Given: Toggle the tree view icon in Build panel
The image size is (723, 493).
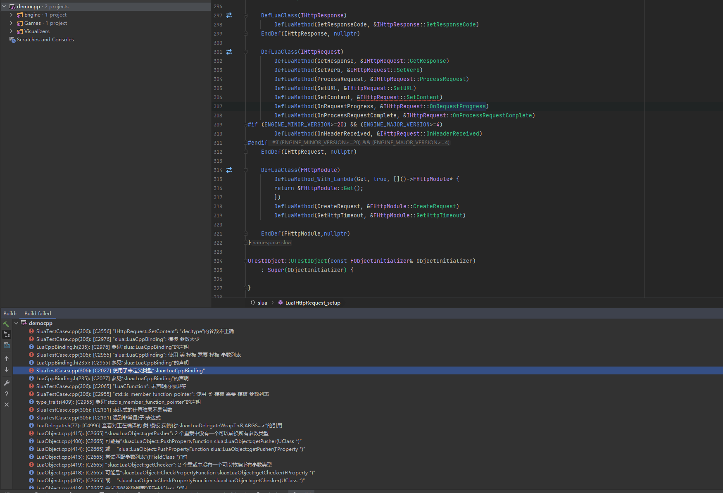Looking at the screenshot, I should (x=7, y=335).
